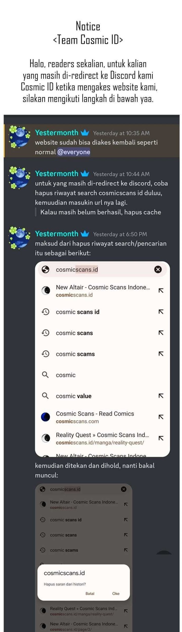Select the 'cosmic scans' history suggestion

[102, 333]
